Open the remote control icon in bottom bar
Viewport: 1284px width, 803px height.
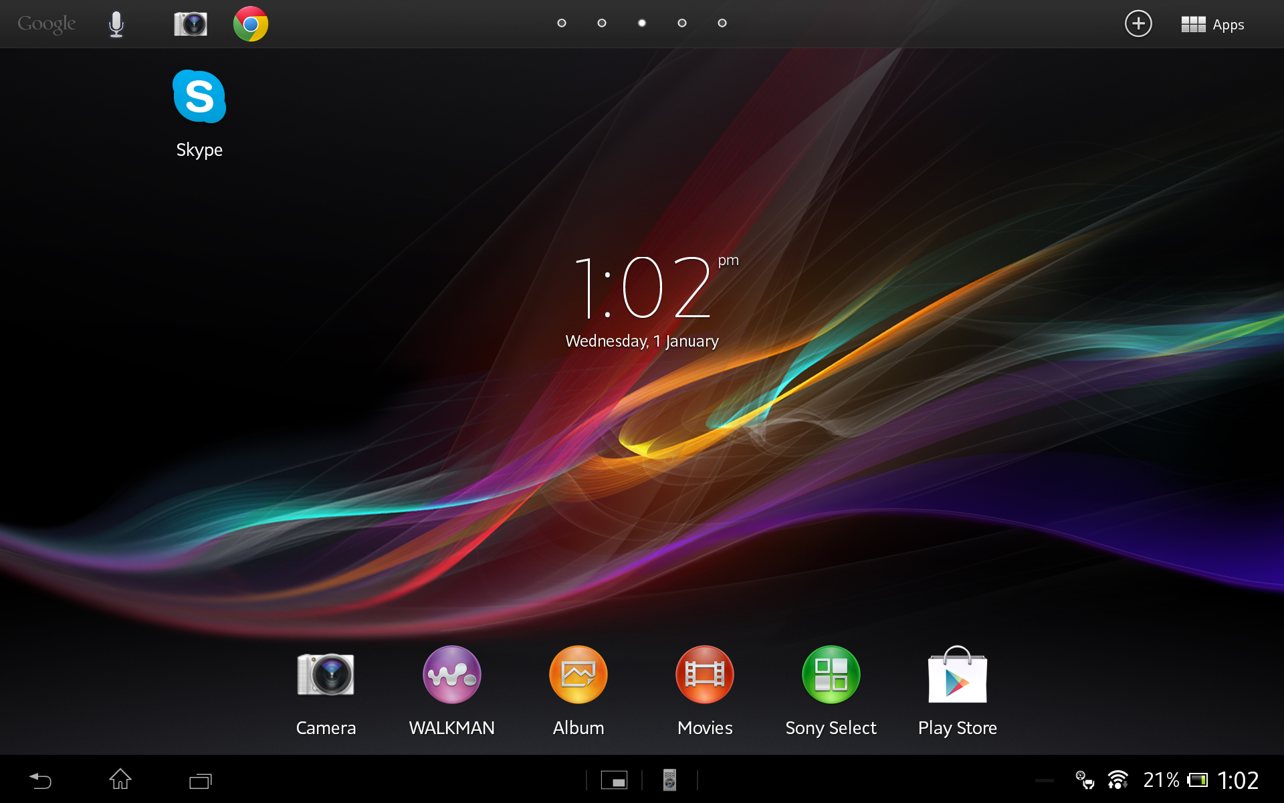[669, 780]
